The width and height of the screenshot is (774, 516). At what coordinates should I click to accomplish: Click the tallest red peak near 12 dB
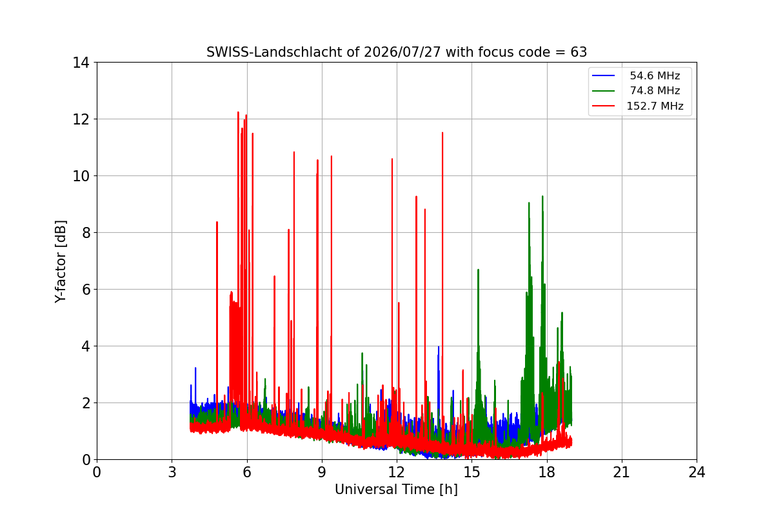(x=238, y=114)
